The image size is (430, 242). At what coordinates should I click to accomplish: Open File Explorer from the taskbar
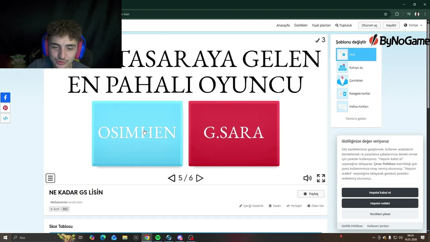[125, 238]
